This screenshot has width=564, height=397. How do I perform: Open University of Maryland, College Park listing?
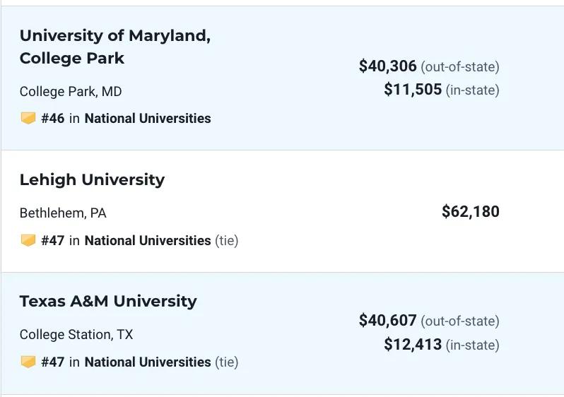pyautogui.click(x=115, y=47)
